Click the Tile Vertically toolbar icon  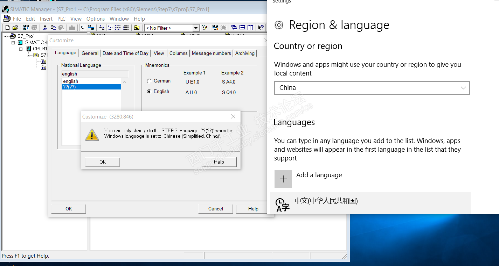click(250, 28)
